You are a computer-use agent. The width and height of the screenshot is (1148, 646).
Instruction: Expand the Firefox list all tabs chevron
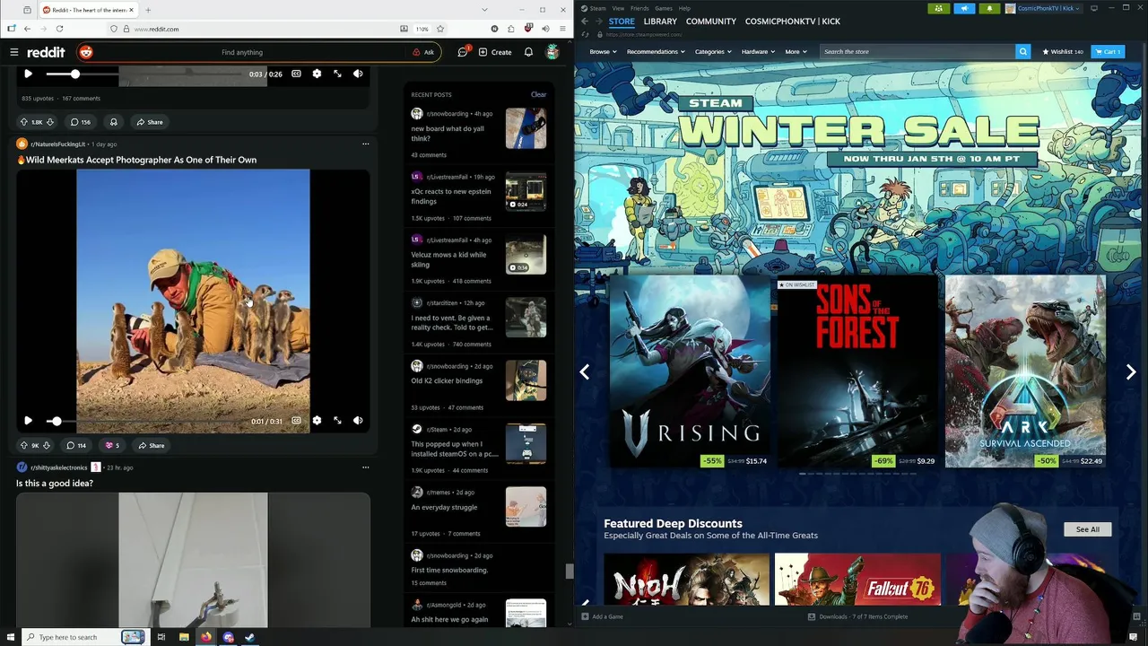484,10
